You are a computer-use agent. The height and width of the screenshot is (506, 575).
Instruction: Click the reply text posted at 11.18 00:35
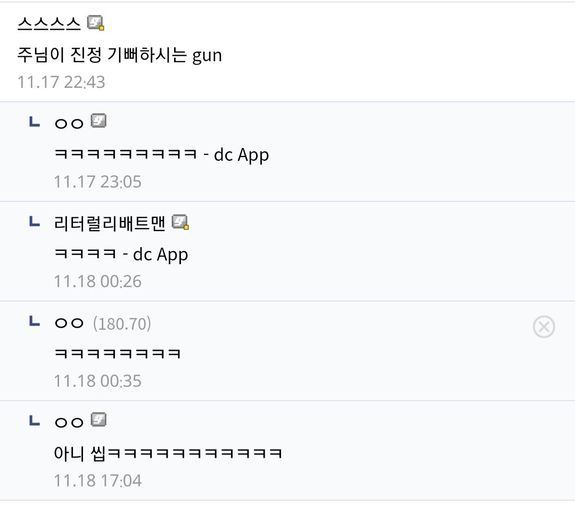pyautogui.click(x=118, y=354)
